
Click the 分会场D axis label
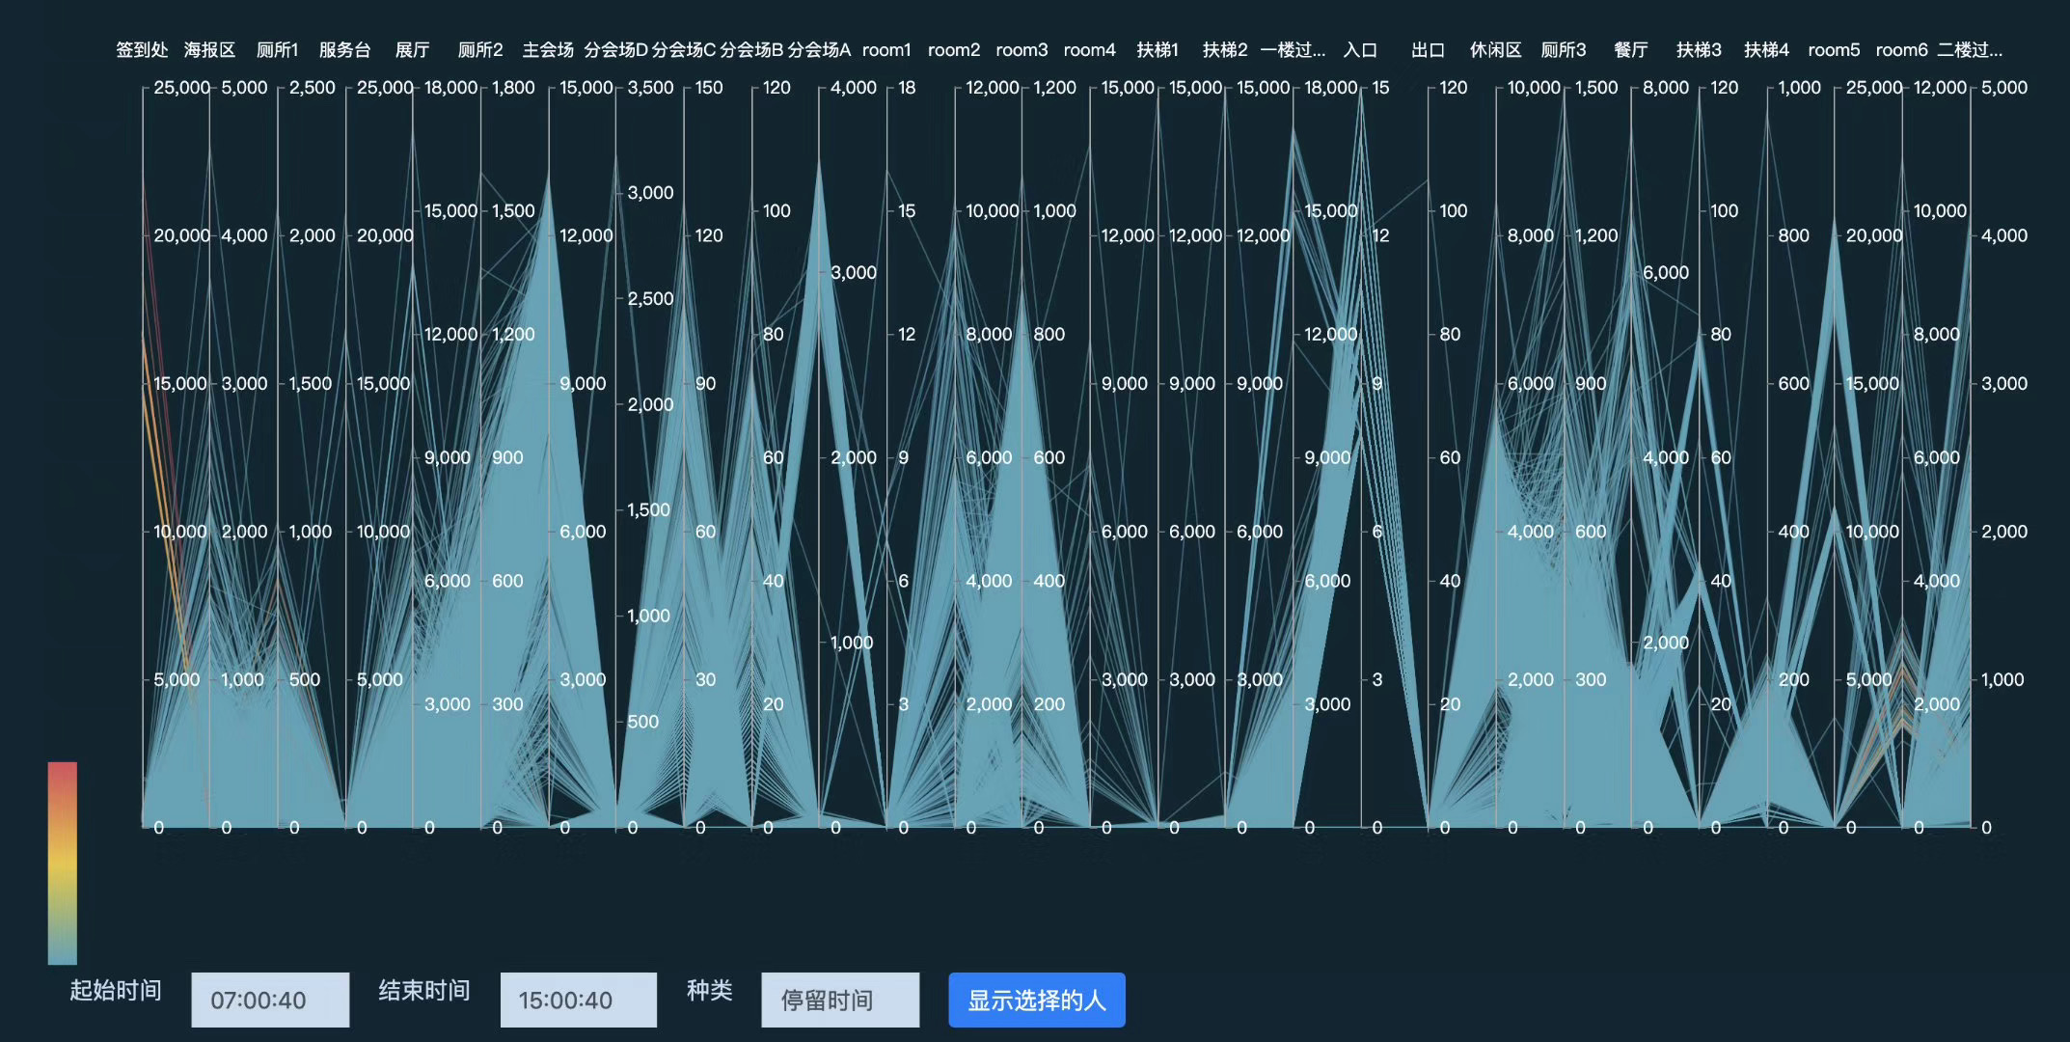(x=615, y=50)
